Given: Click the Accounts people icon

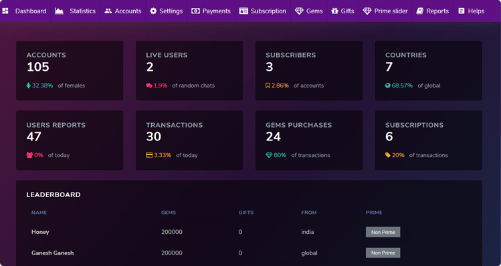Looking at the screenshot, I should coord(108,11).
